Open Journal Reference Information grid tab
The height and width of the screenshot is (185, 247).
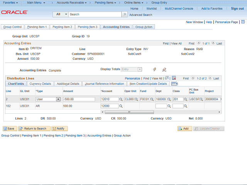[104, 84]
